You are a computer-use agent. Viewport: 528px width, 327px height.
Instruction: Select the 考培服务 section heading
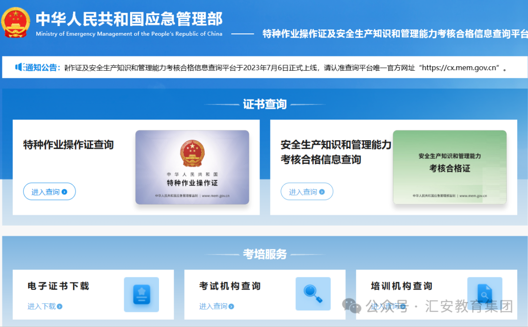(264, 254)
